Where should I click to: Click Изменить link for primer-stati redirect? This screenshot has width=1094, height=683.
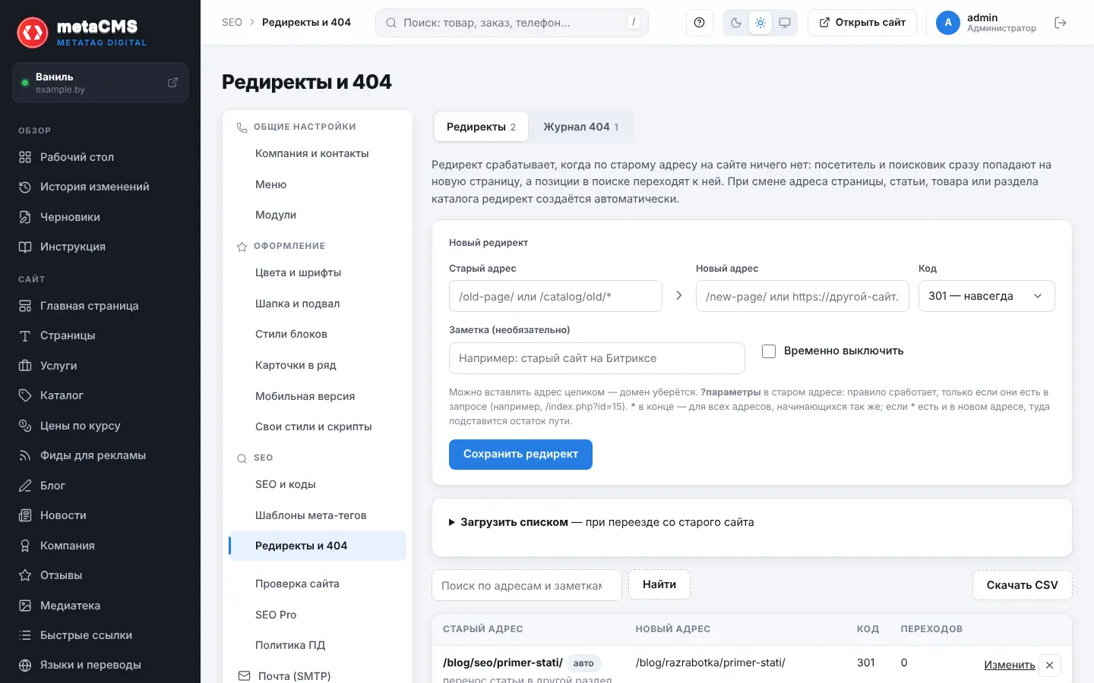tap(1009, 665)
